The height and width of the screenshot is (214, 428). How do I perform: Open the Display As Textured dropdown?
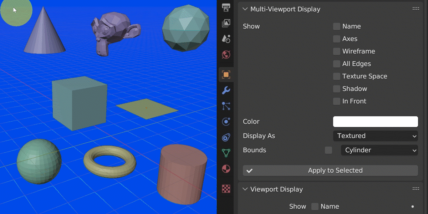[376, 136]
